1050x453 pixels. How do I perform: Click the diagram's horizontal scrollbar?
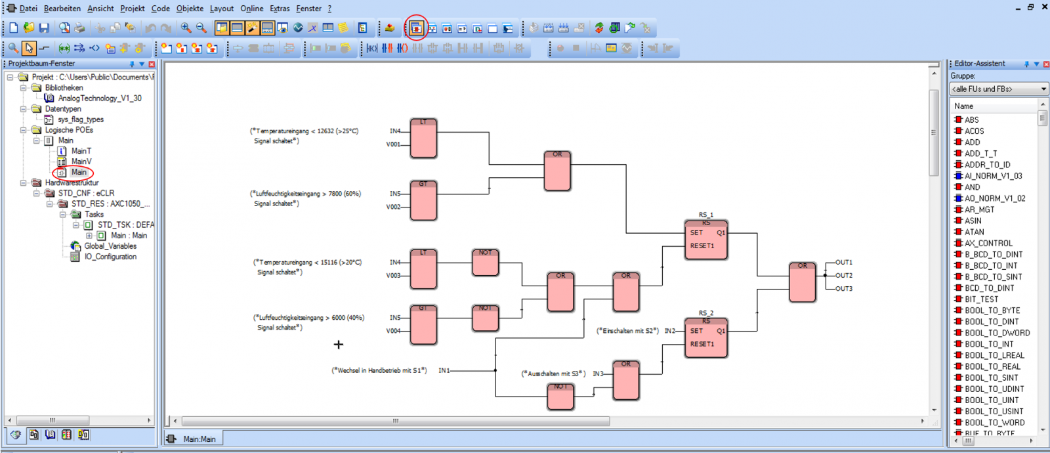[x=395, y=421]
